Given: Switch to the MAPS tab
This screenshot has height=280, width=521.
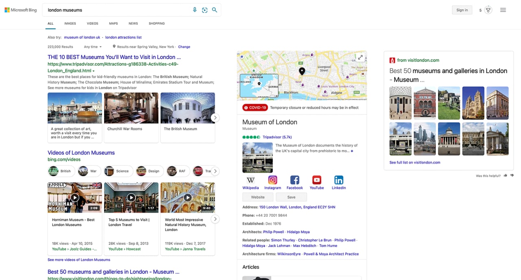Looking at the screenshot, I should click(x=114, y=24).
